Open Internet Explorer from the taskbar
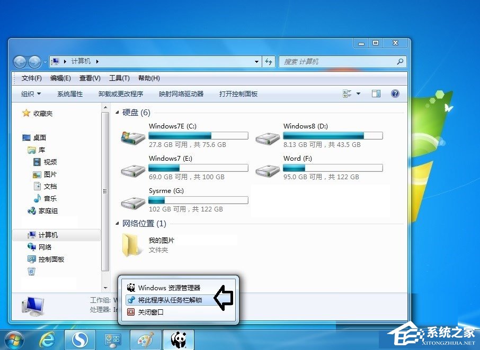This screenshot has height=350, width=480. coord(47,339)
